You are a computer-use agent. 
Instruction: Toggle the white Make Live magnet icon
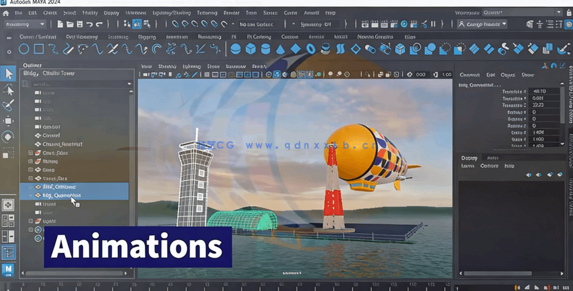click(x=224, y=25)
